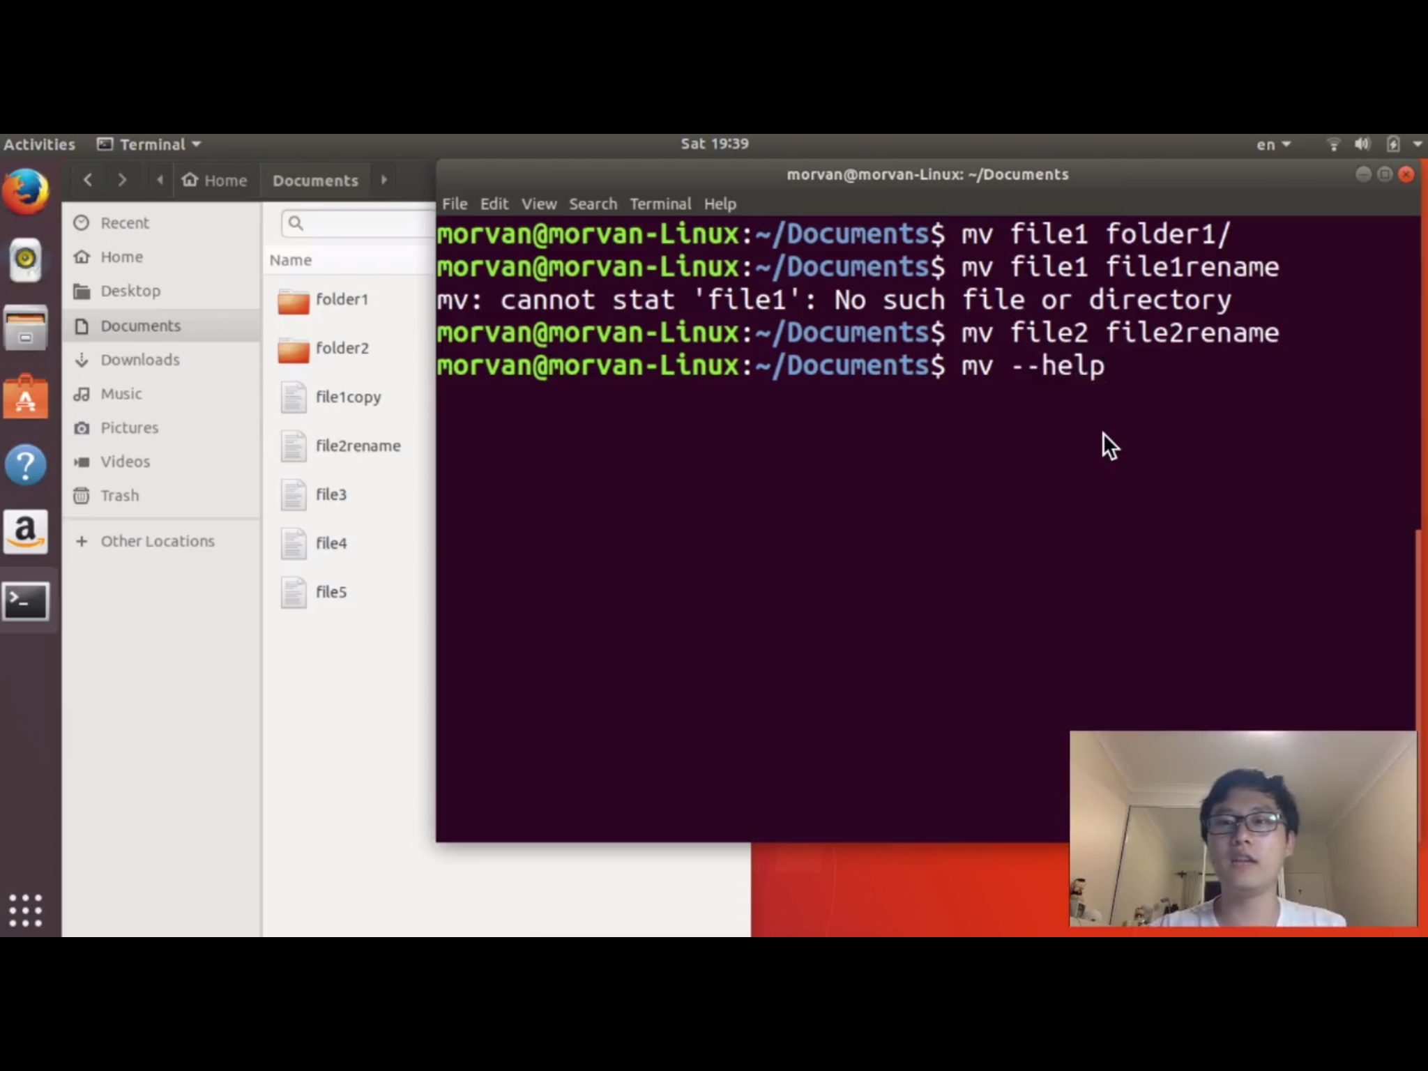This screenshot has height=1071, width=1428.
Task: Open the Files manager dock icon
Action: coord(26,328)
